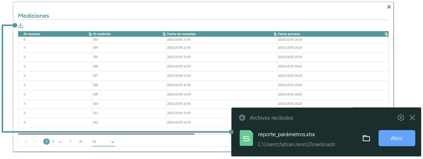
Task: Click the reporte_parámetros.xlsx file name
Action: tap(286, 134)
